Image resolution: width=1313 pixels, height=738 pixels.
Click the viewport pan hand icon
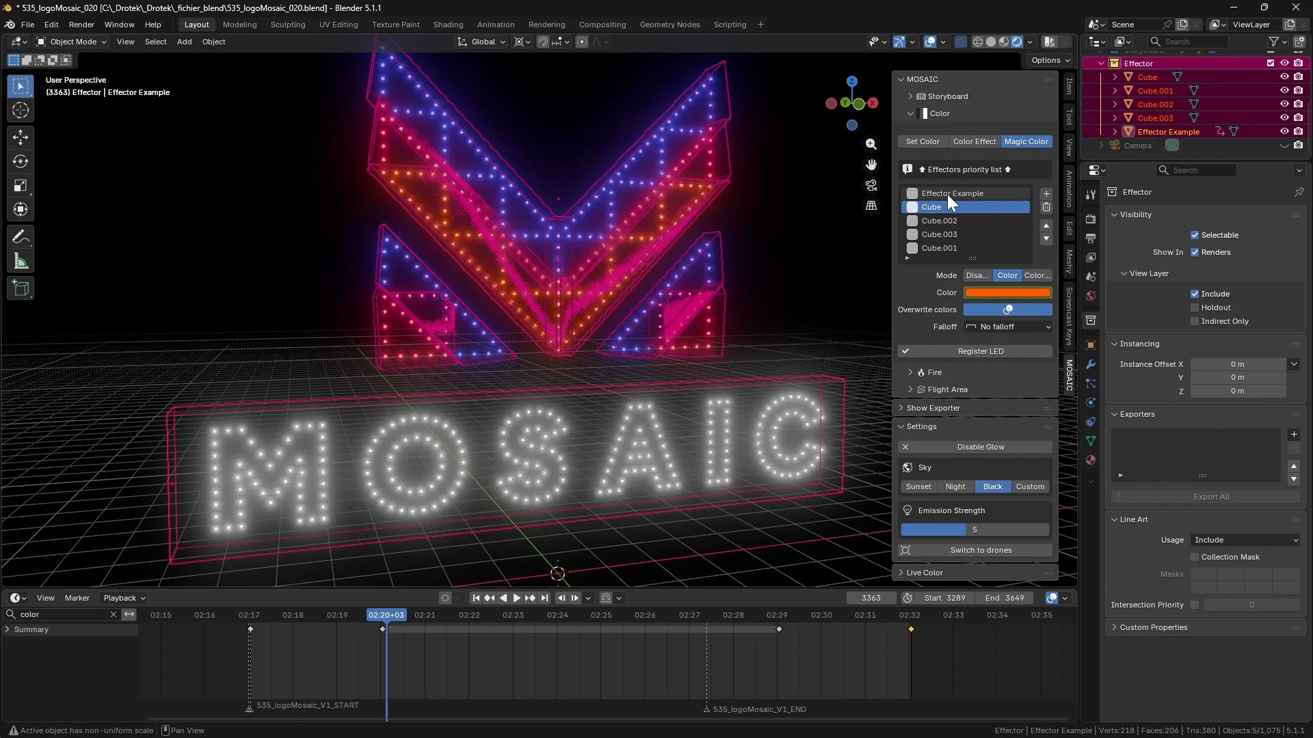pyautogui.click(x=871, y=165)
